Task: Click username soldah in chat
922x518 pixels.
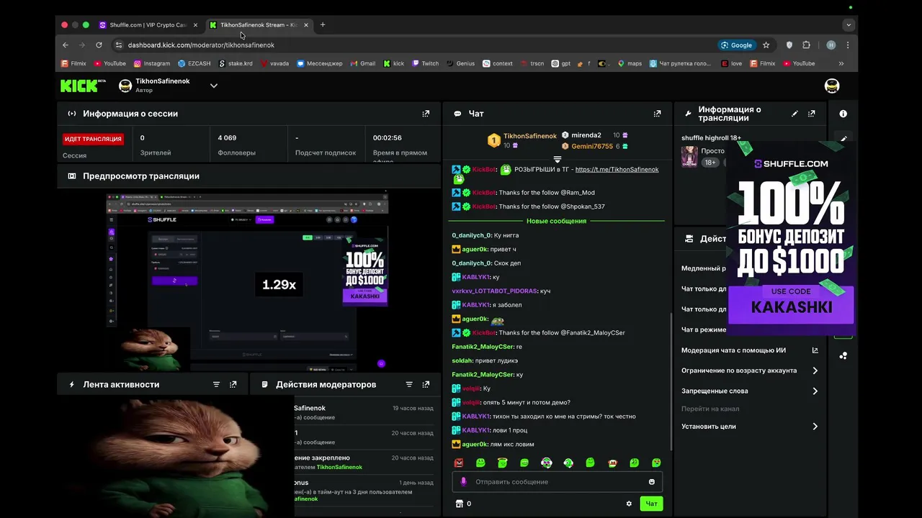Action: (462, 360)
